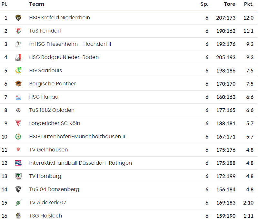Click the Bergische Panther team logo
The height and width of the screenshot is (222, 259).
click(x=18, y=84)
